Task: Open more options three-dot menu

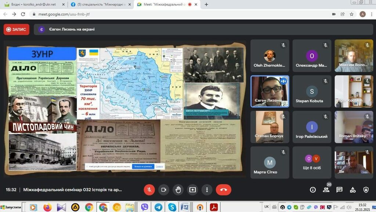Action: click(x=207, y=190)
